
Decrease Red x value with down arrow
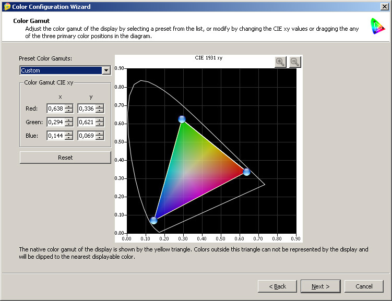pyautogui.click(x=69, y=111)
